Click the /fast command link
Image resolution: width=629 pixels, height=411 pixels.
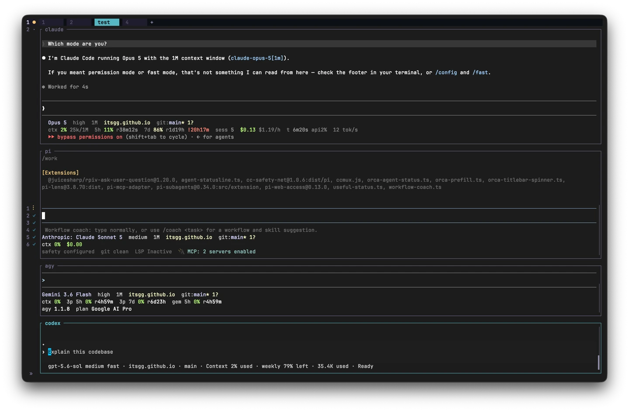tap(480, 73)
